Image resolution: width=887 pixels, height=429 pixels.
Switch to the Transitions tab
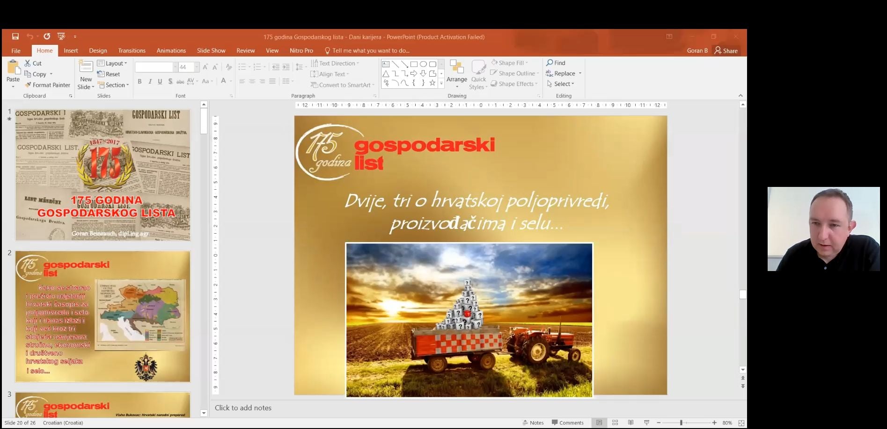point(132,50)
